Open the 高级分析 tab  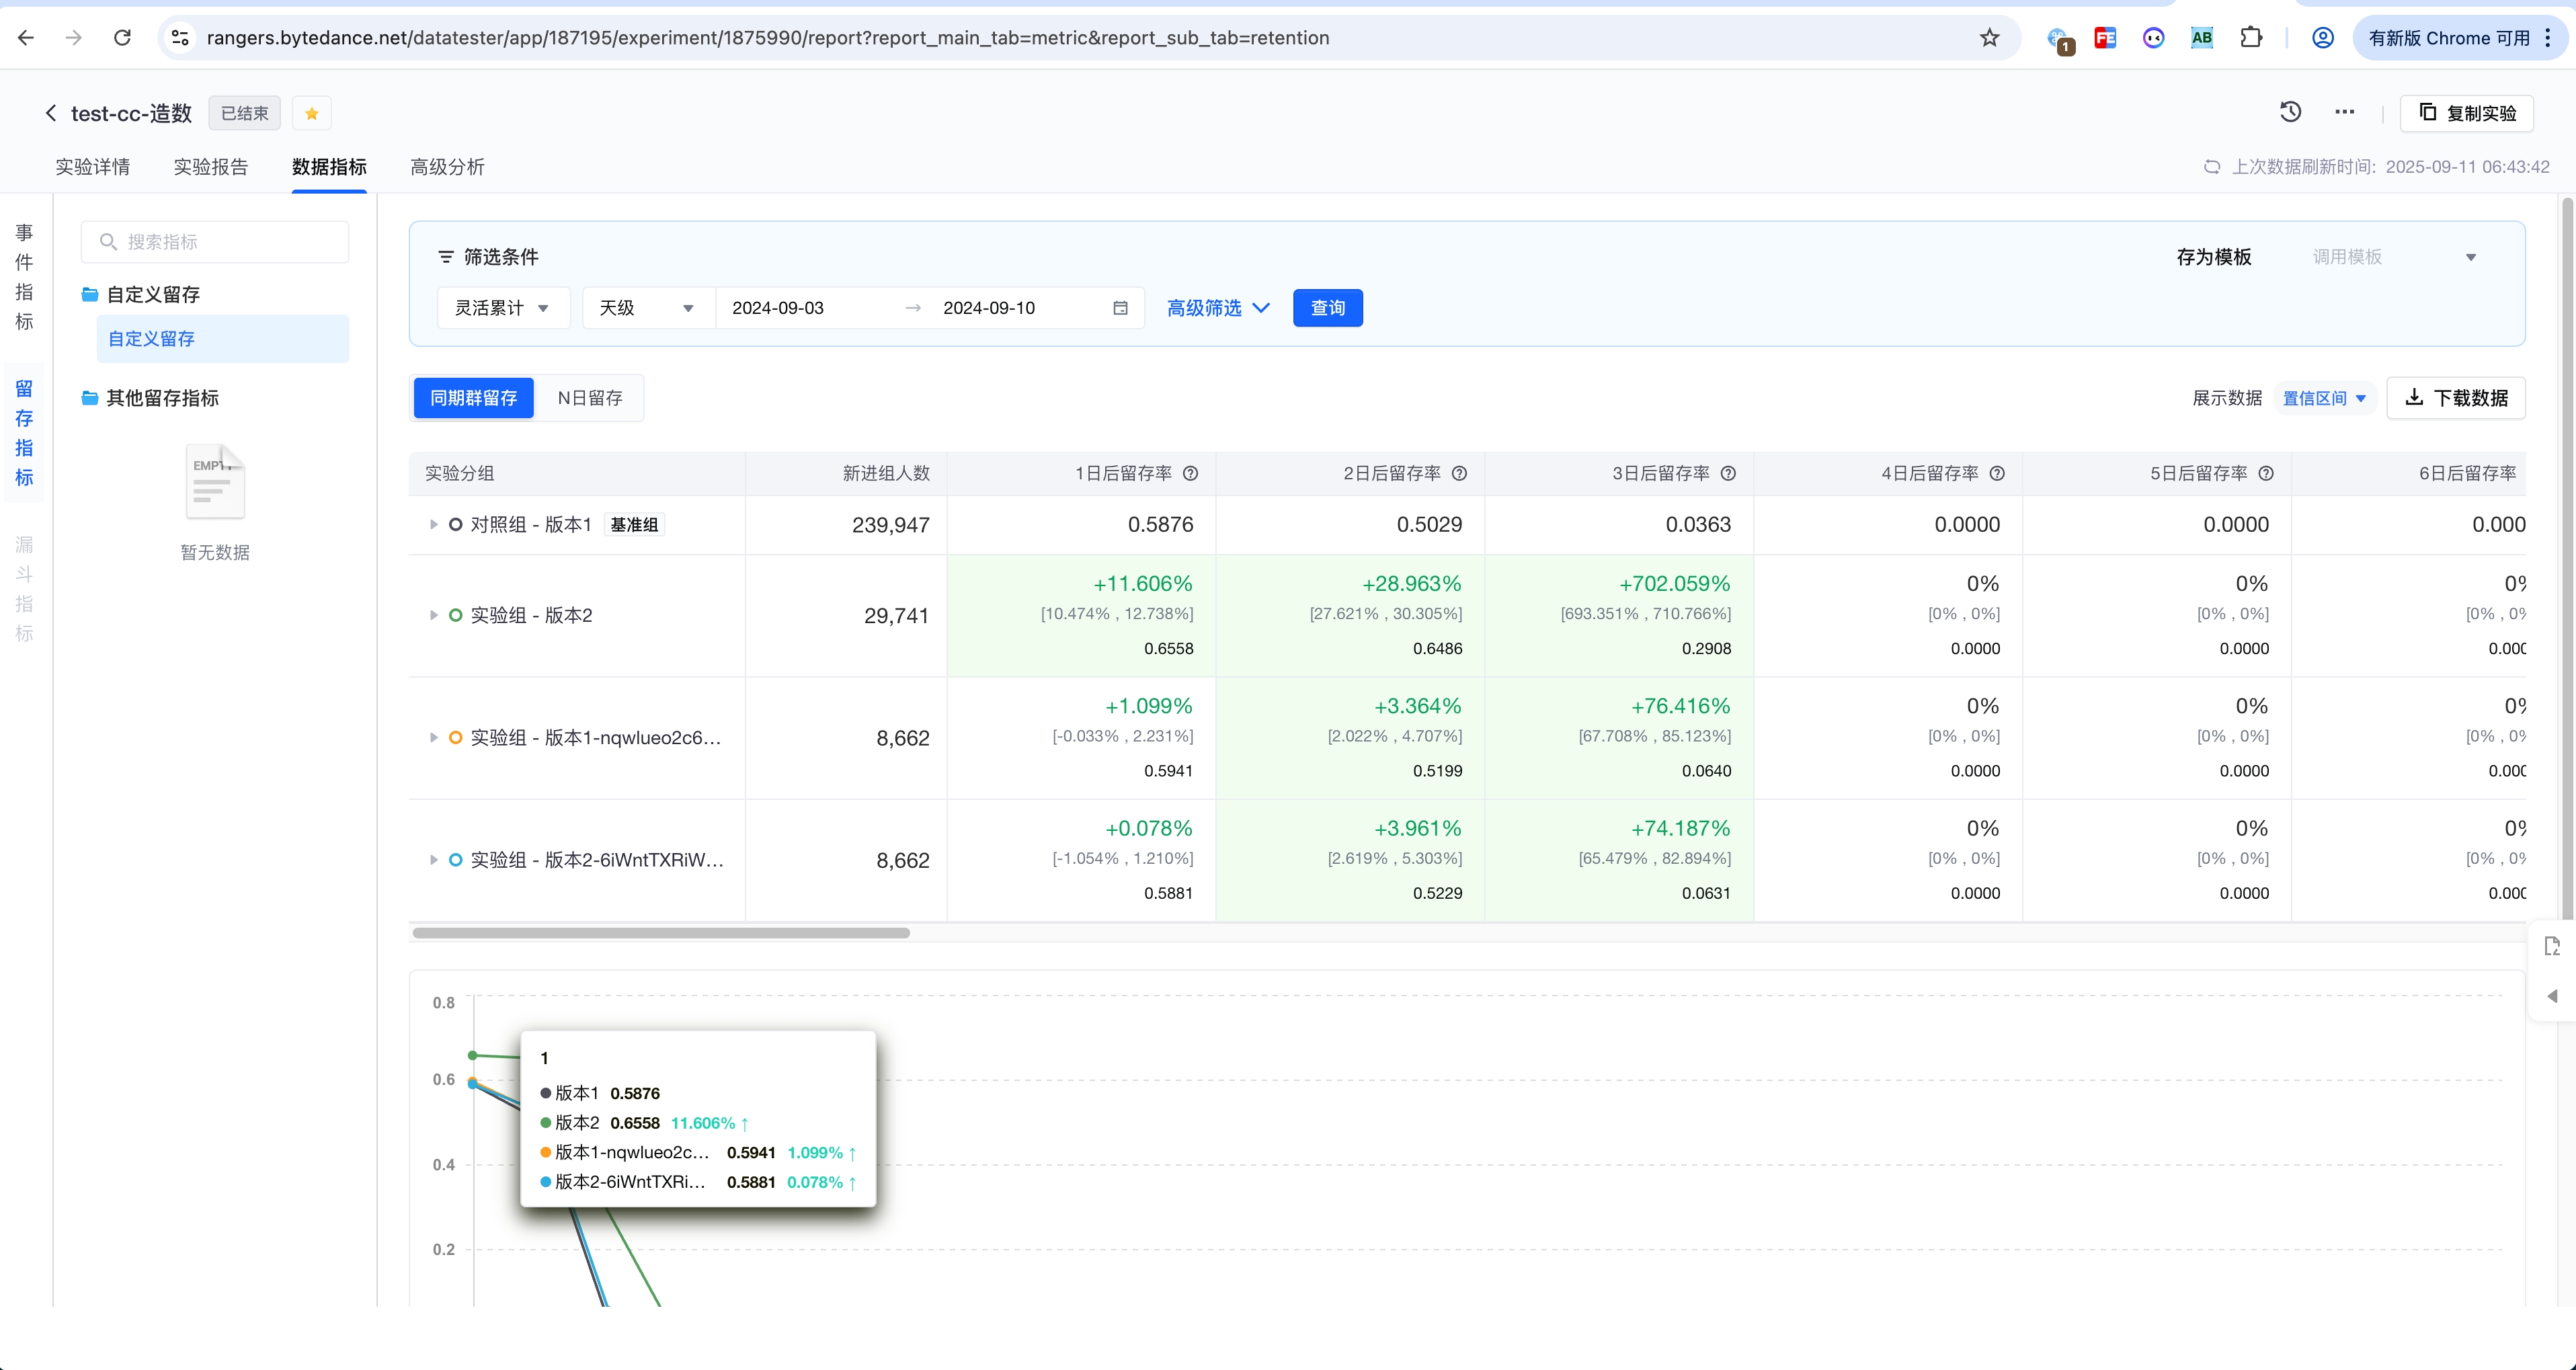click(x=447, y=167)
